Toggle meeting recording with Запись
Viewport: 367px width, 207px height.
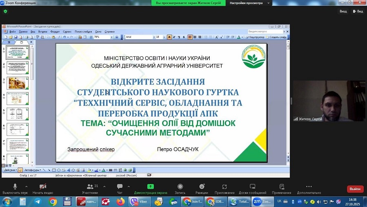point(180,188)
